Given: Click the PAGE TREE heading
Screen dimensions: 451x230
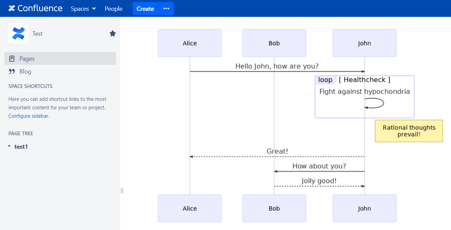Looking at the screenshot, I should click(x=21, y=134).
